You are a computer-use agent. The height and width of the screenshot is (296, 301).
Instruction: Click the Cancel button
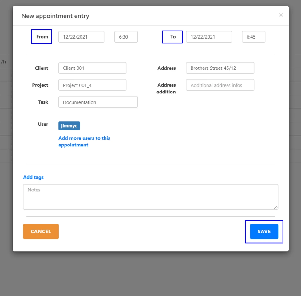(x=41, y=231)
